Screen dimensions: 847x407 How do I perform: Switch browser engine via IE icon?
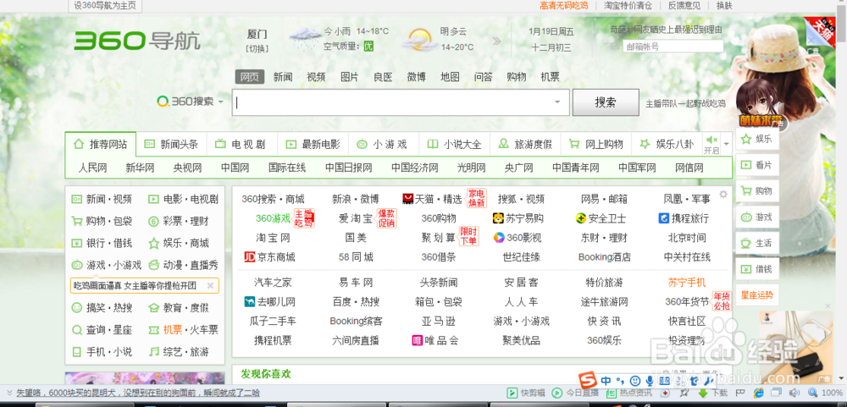pyautogui.click(x=758, y=393)
